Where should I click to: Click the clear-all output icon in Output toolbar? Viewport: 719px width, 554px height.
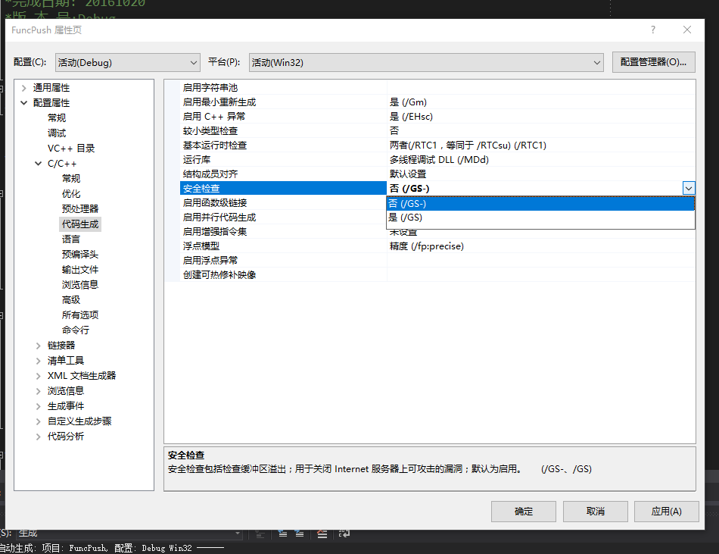pos(322,534)
